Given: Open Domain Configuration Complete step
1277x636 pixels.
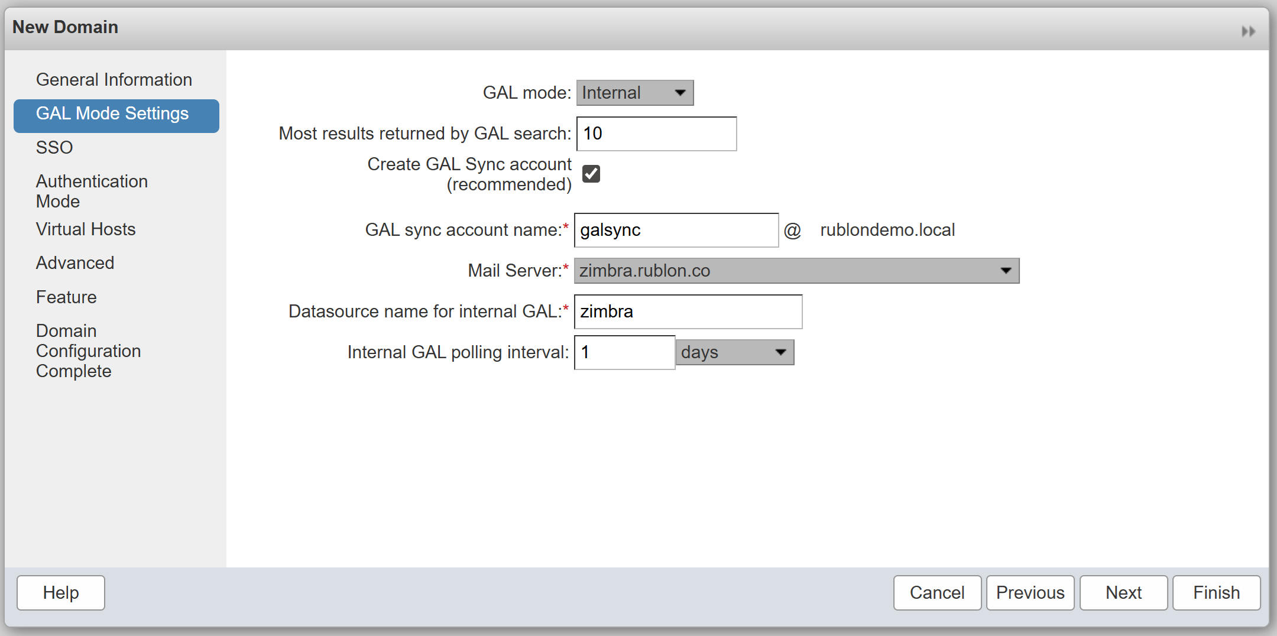Looking at the screenshot, I should (x=88, y=351).
